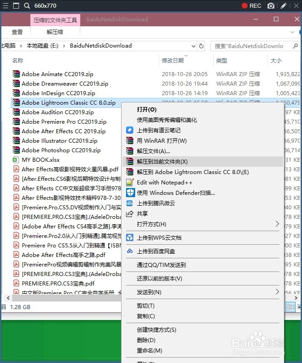Choose 删除(D) in context menu
This screenshot has width=302, height=363.
click(146, 340)
